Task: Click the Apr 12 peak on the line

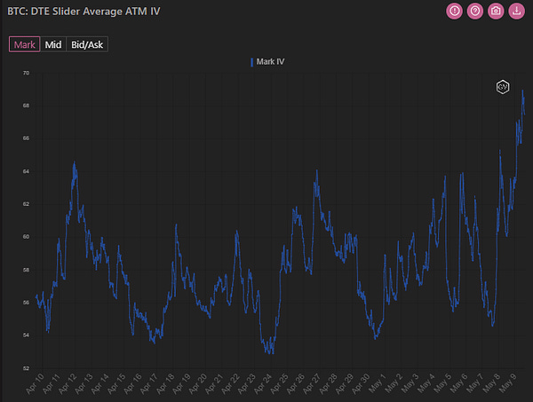Action: click(75, 162)
